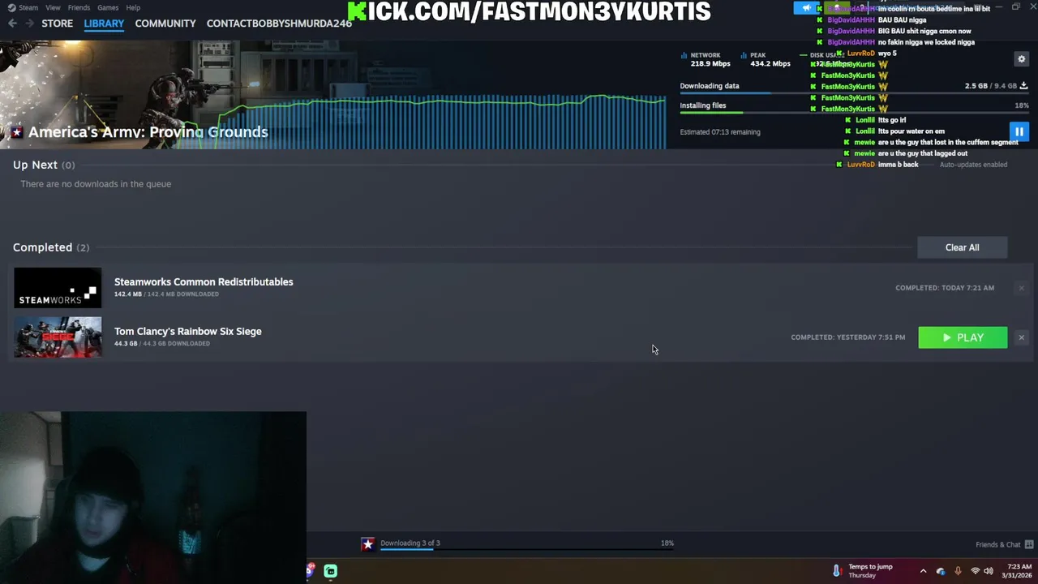Click the Estimated 07:13 remaining text

[x=720, y=132]
